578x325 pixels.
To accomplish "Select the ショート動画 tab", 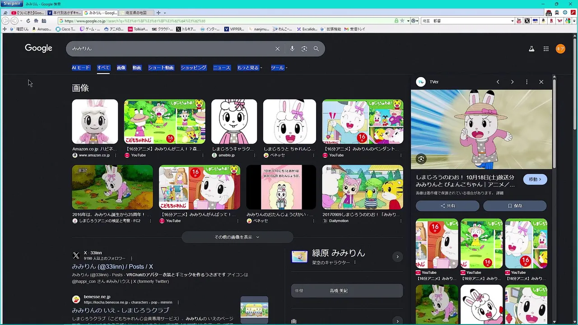I will coord(161,68).
